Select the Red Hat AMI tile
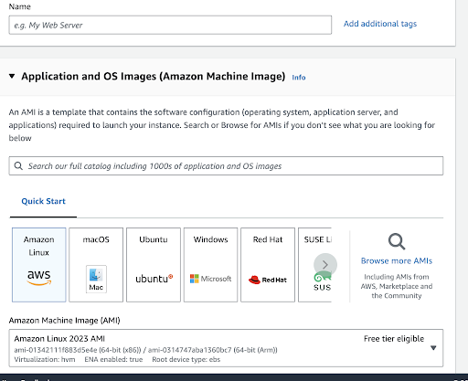The image size is (468, 381). (268, 265)
